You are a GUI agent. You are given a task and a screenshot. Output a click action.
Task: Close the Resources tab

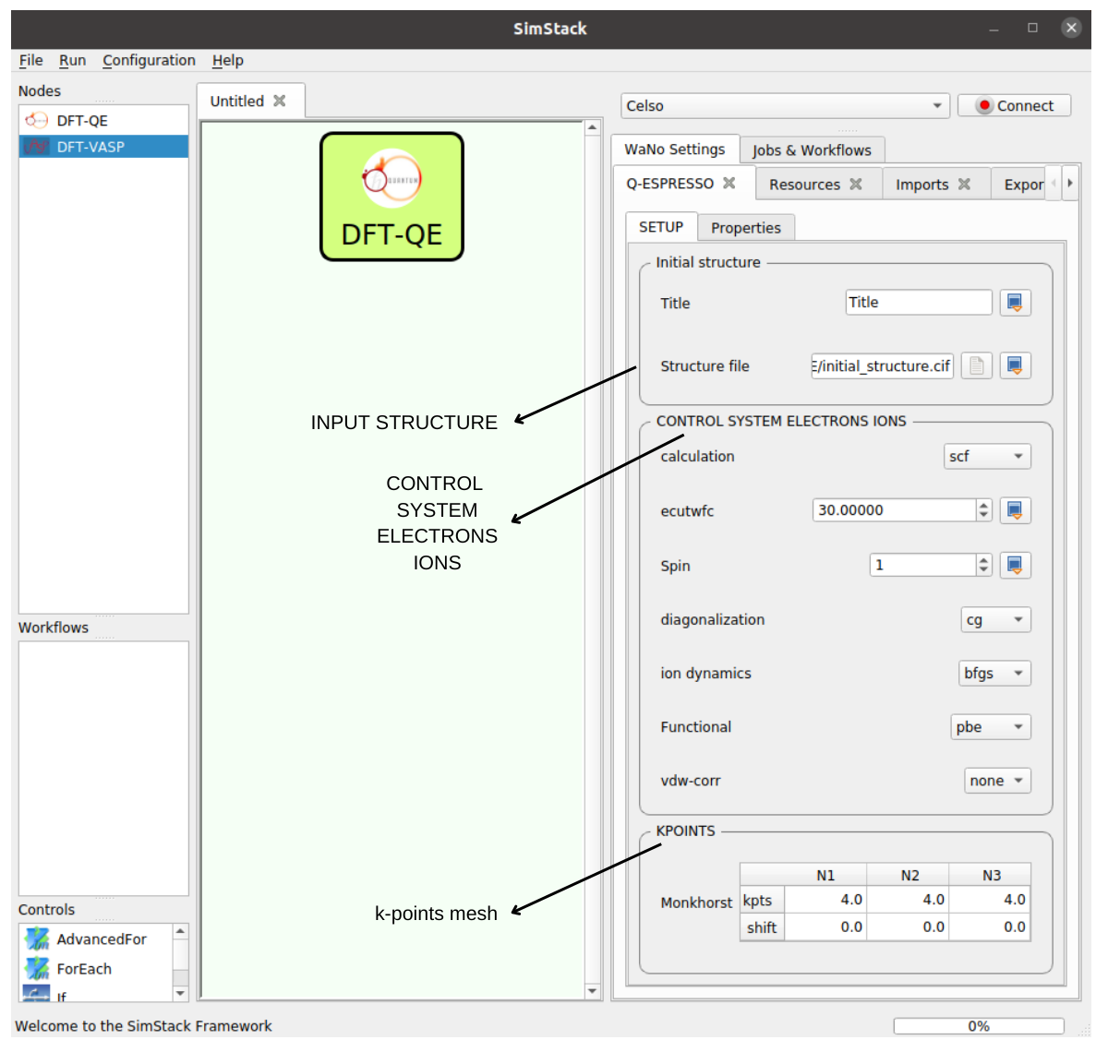(855, 184)
